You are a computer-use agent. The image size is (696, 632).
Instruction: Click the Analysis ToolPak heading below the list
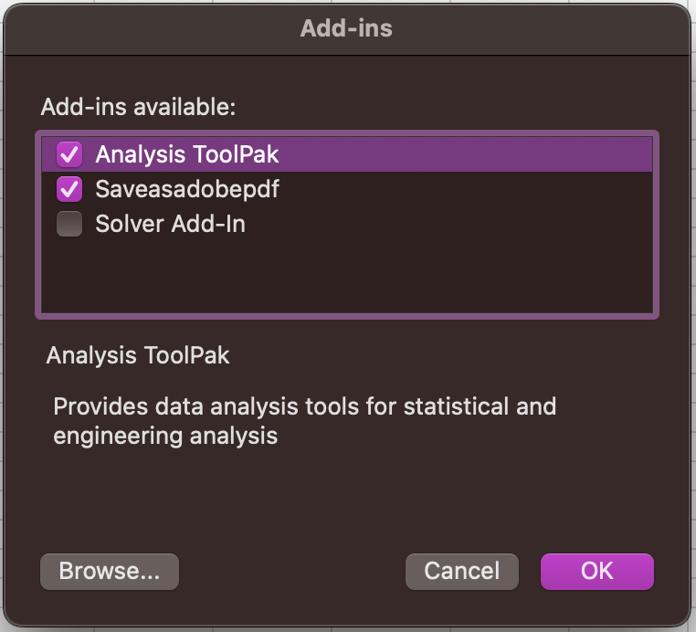(138, 355)
